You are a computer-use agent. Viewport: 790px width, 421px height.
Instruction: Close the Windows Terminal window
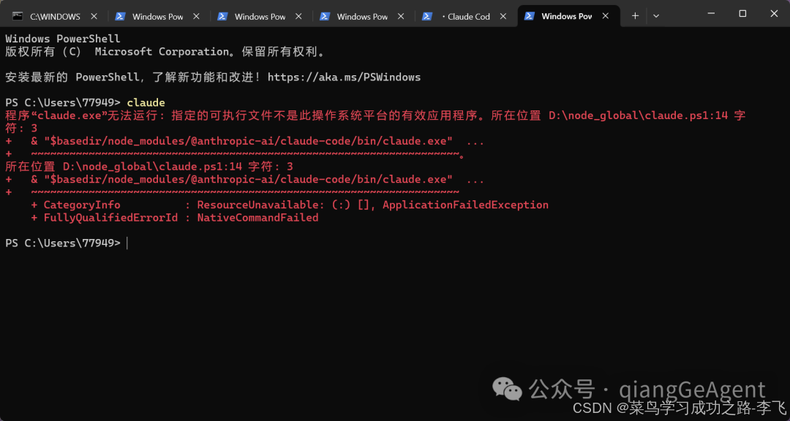tap(774, 14)
